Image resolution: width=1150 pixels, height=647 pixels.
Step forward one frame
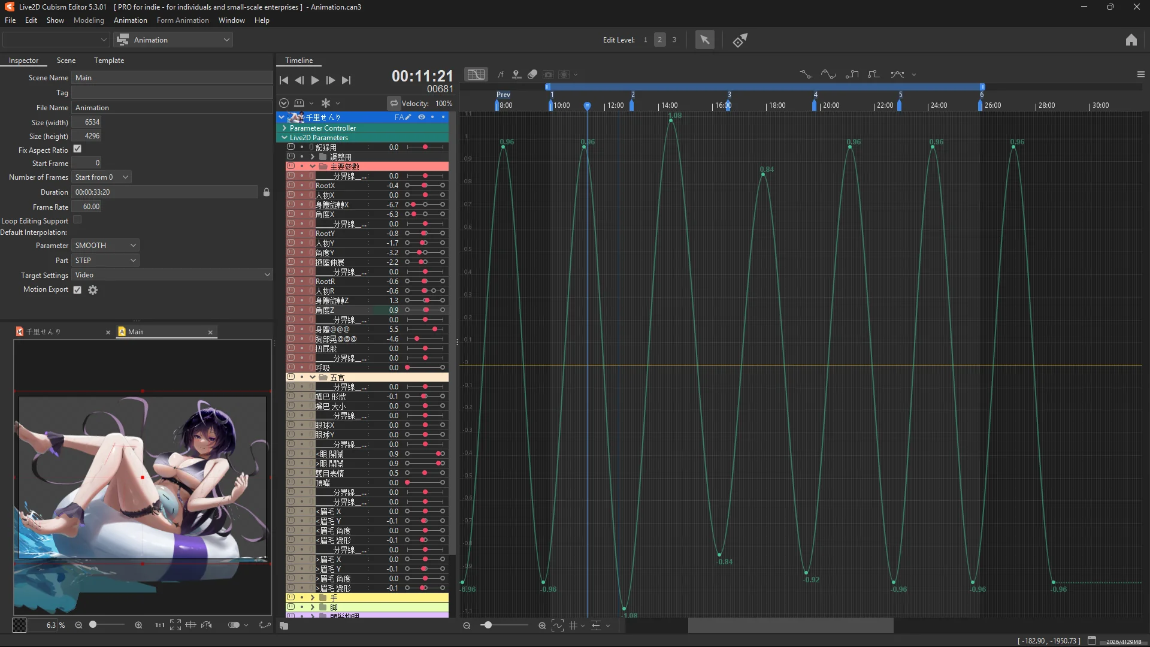[331, 80]
